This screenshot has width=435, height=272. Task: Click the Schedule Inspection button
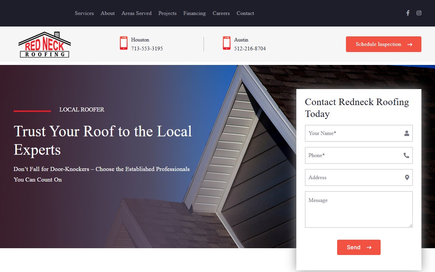coord(384,44)
